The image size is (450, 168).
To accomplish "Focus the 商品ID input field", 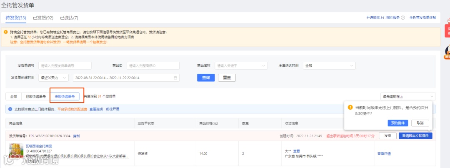I will tap(153, 65).
